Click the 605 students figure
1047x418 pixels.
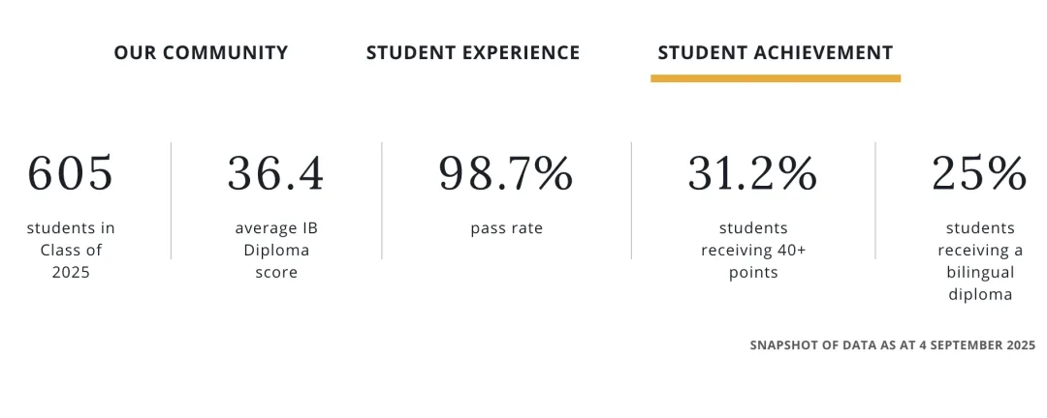[x=71, y=174]
